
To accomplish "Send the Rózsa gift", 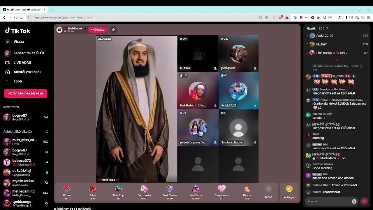I will (x=67, y=192).
